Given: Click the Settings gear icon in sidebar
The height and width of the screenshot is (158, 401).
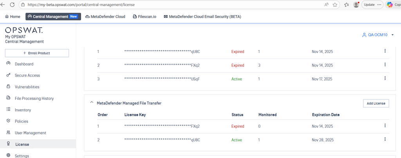Looking at the screenshot, I should click(9, 155).
